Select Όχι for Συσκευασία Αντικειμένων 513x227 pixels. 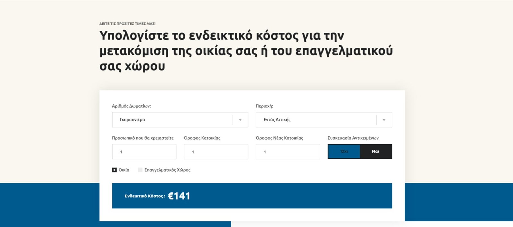tap(344, 151)
